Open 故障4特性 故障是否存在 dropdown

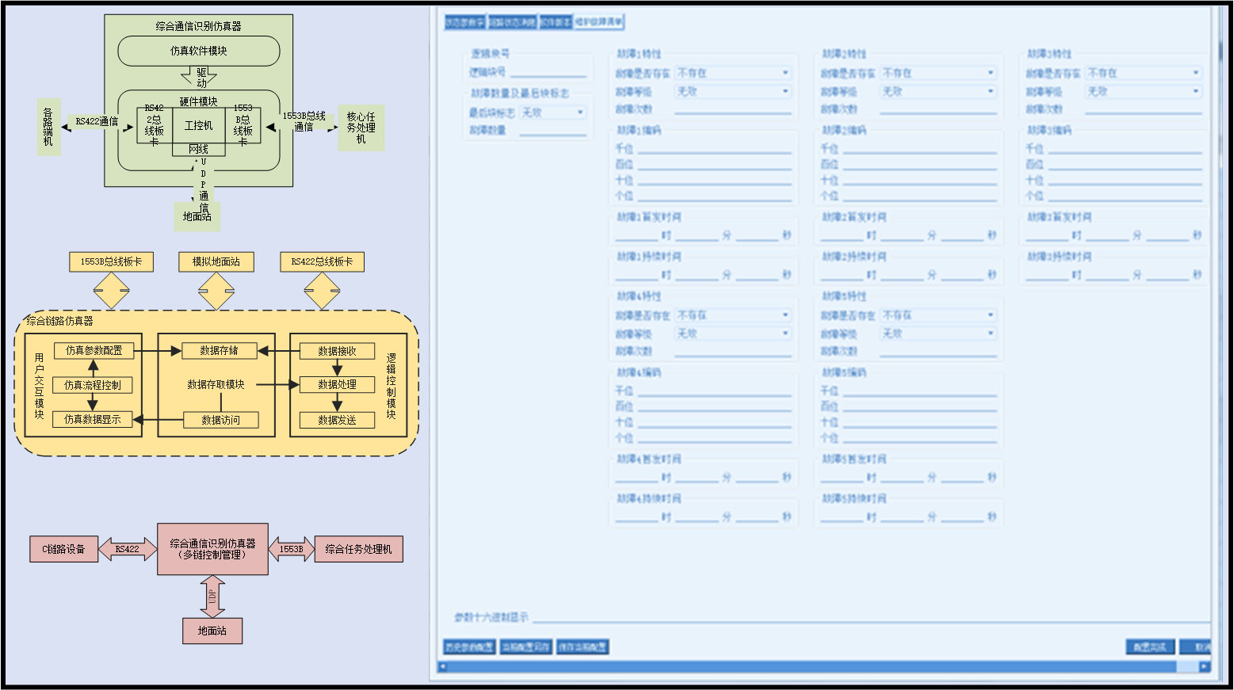(734, 315)
